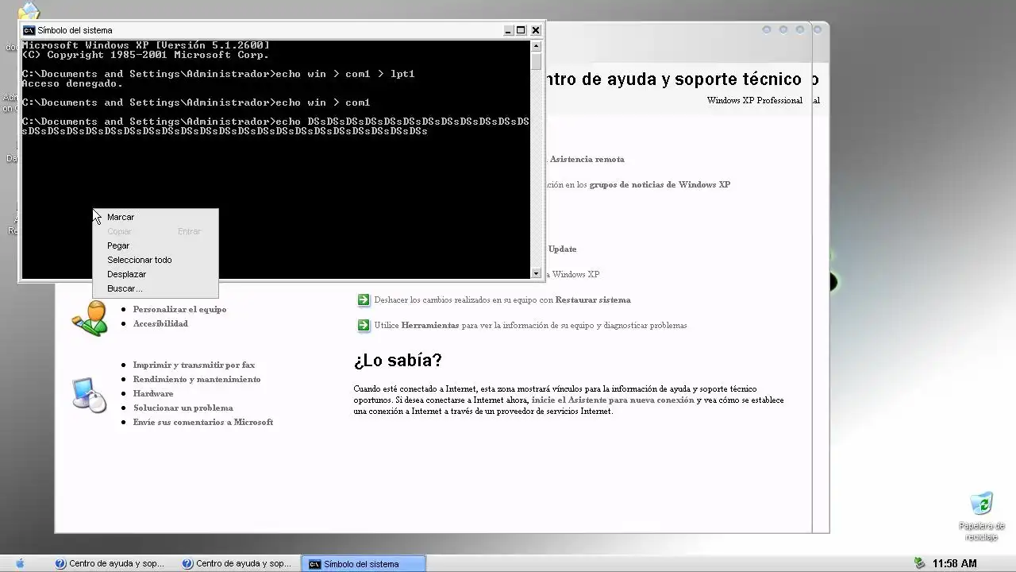Open Imprimir y transmitir por fax link
The image size is (1016, 572).
point(194,365)
